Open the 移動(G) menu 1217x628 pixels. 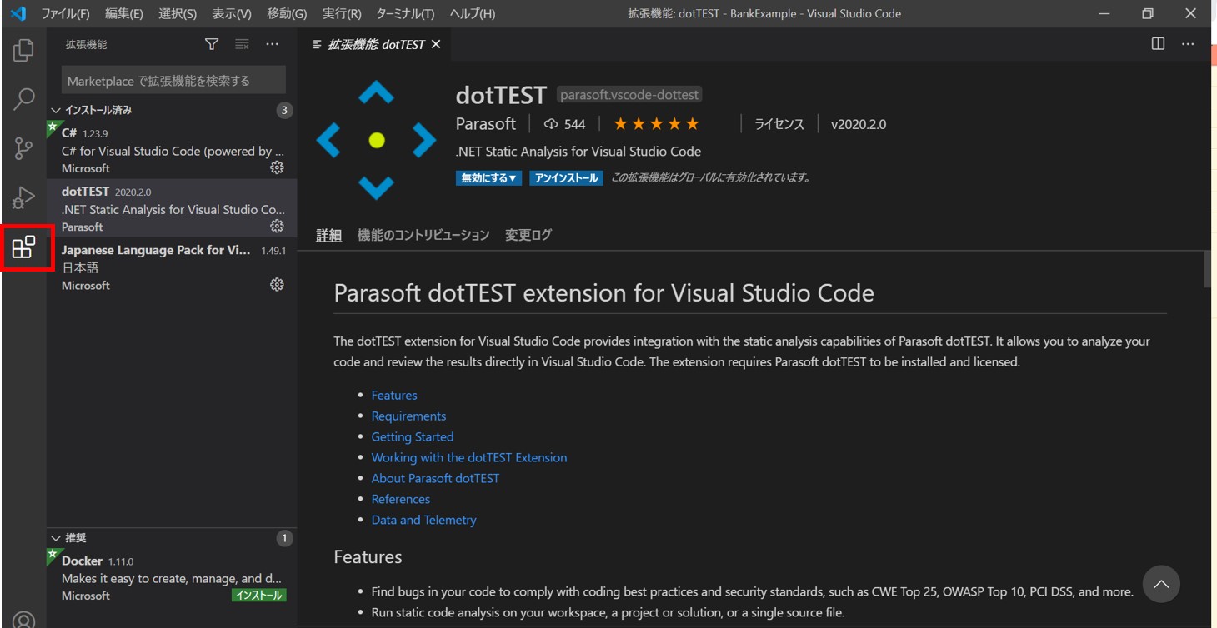point(287,13)
